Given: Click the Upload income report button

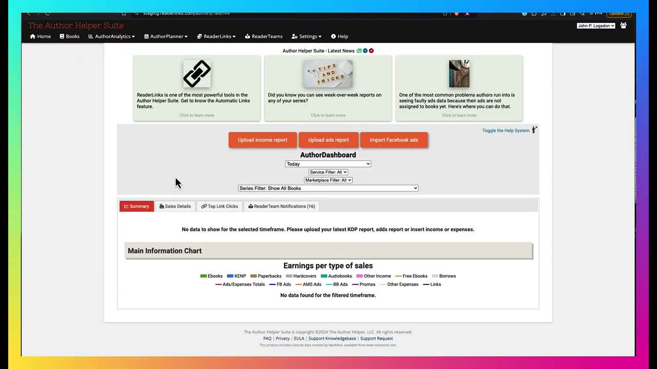Looking at the screenshot, I should click(262, 140).
